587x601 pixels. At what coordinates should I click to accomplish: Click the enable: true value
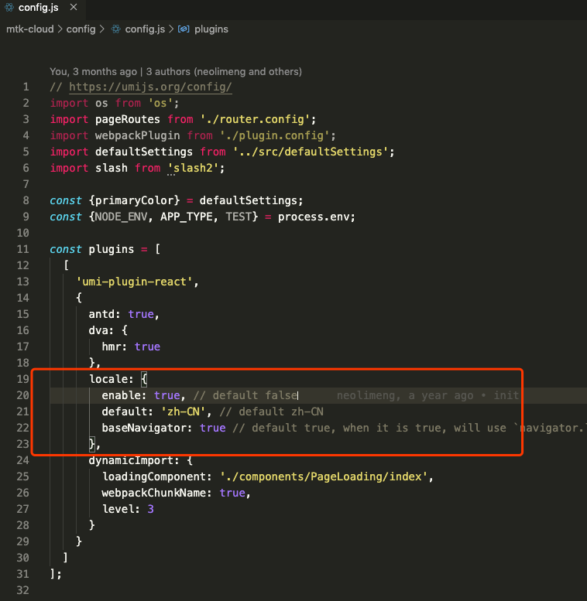167,395
